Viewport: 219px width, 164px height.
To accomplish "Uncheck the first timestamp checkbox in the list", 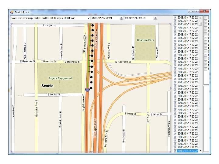I will pyautogui.click(x=175, y=18).
